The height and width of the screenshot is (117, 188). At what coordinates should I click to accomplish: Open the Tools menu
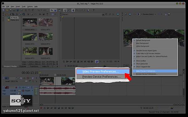click(x=23, y=7)
